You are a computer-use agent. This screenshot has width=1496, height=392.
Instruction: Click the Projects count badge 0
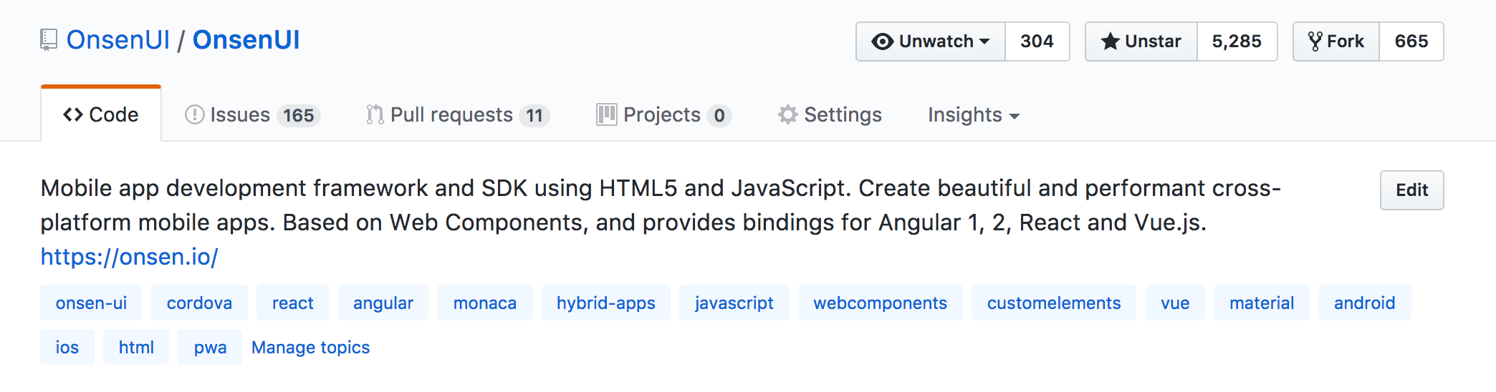coord(719,115)
